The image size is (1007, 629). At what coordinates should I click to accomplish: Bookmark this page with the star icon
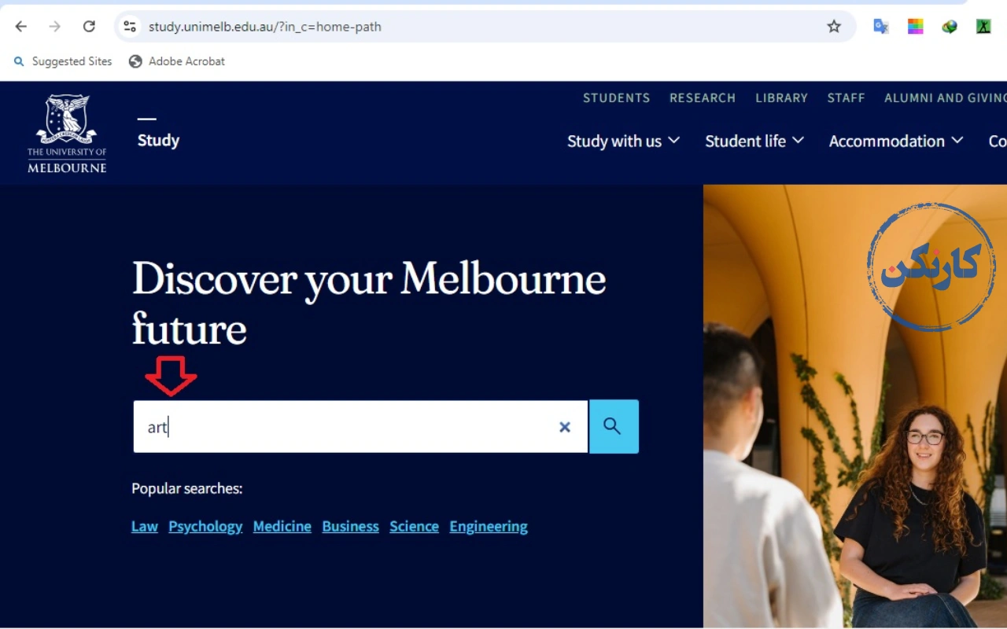[834, 27]
